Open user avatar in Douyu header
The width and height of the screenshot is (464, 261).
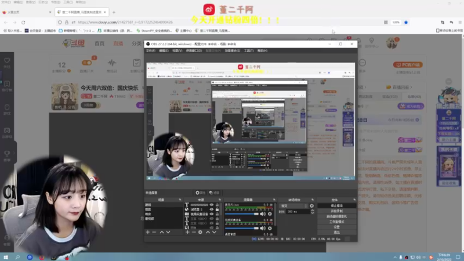click(392, 43)
